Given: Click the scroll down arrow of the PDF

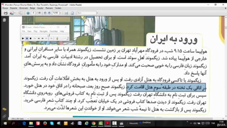Looking at the screenshot, I should [x=226, y=116].
